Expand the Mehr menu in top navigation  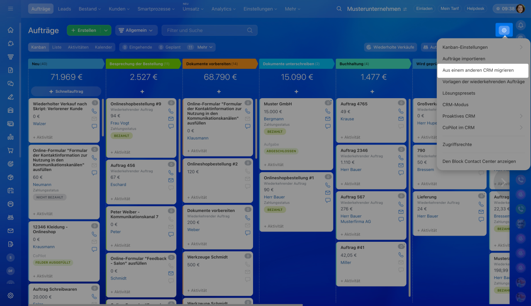click(293, 9)
